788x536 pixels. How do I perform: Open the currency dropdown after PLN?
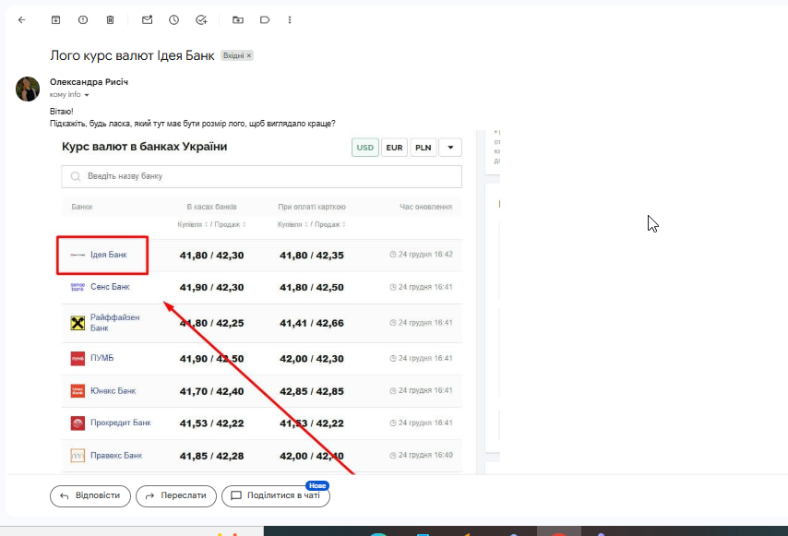pos(450,148)
